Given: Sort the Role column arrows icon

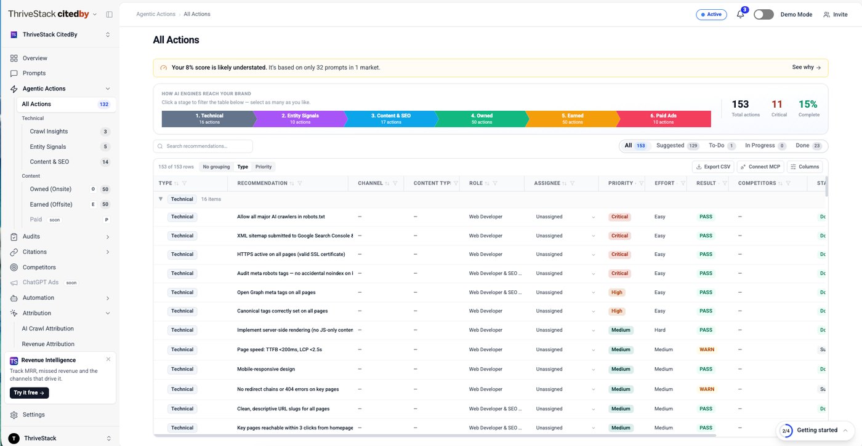Looking at the screenshot, I should pyautogui.click(x=487, y=183).
